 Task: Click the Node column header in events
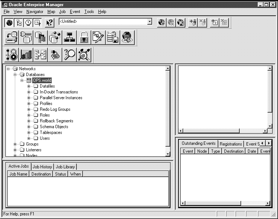[x=202, y=151]
